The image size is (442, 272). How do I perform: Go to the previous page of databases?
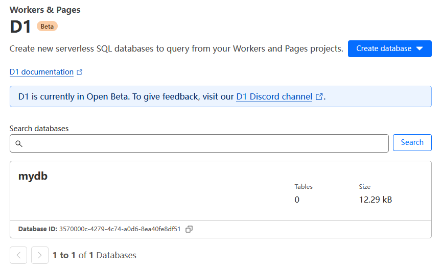pyautogui.click(x=18, y=255)
